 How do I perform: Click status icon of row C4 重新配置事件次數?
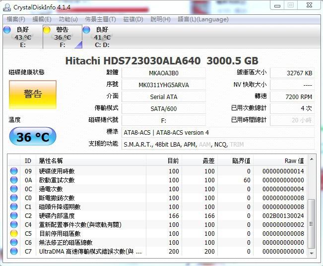click(14, 224)
